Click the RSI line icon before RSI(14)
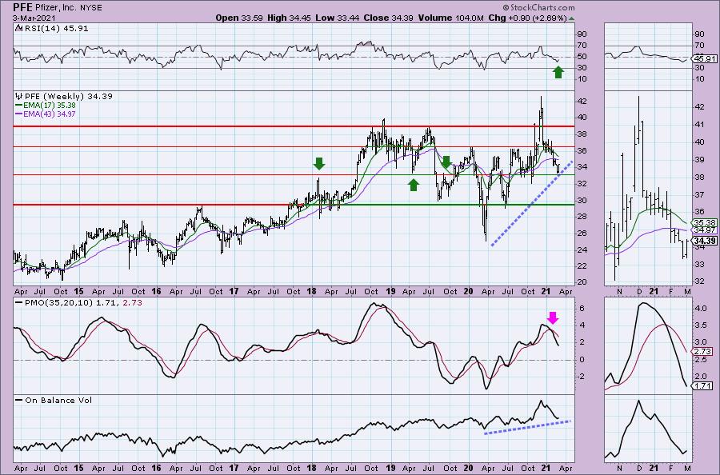Image resolution: width=720 pixels, height=475 pixels. (x=18, y=28)
